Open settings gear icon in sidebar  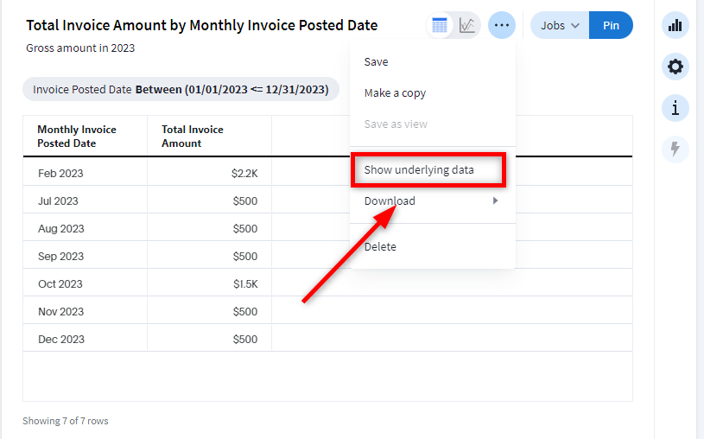(675, 67)
